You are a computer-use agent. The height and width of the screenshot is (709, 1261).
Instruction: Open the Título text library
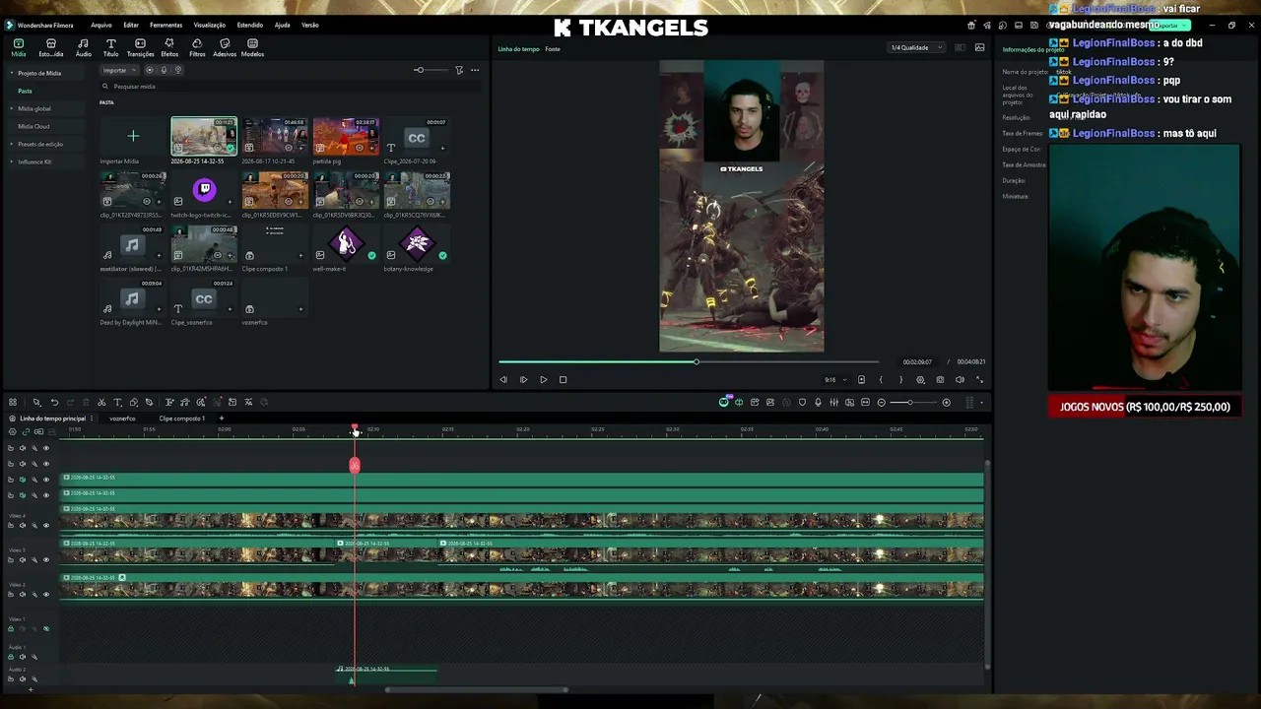(x=110, y=47)
